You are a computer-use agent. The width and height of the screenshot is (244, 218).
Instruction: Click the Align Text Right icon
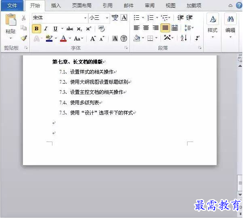(x=155, y=28)
